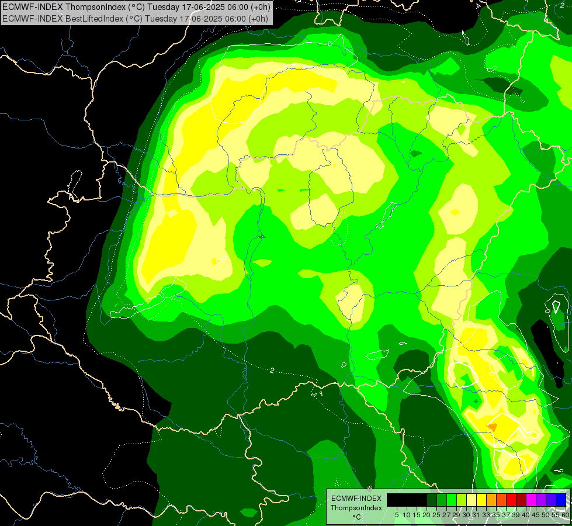The image size is (572, 526).
Task: Select the dark green legend swatch (20-25)
Action: (x=432, y=500)
